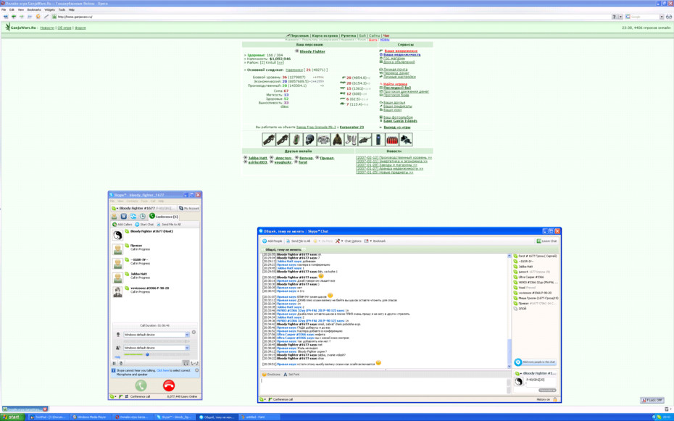Viewport: 674px width, 421px height.
Task: Pause the call with the hold button
Action: tap(115, 364)
